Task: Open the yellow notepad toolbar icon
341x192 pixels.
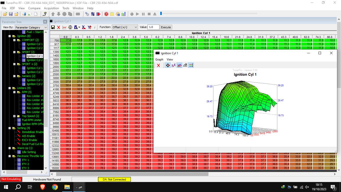Action: (x=112, y=14)
